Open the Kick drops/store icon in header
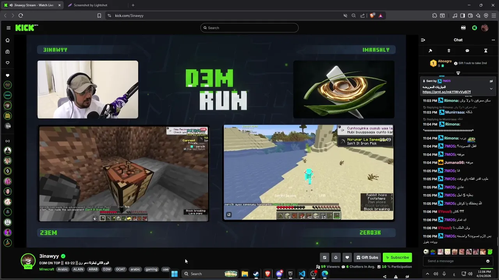Image resolution: width=499 pixels, height=280 pixels. (463, 28)
